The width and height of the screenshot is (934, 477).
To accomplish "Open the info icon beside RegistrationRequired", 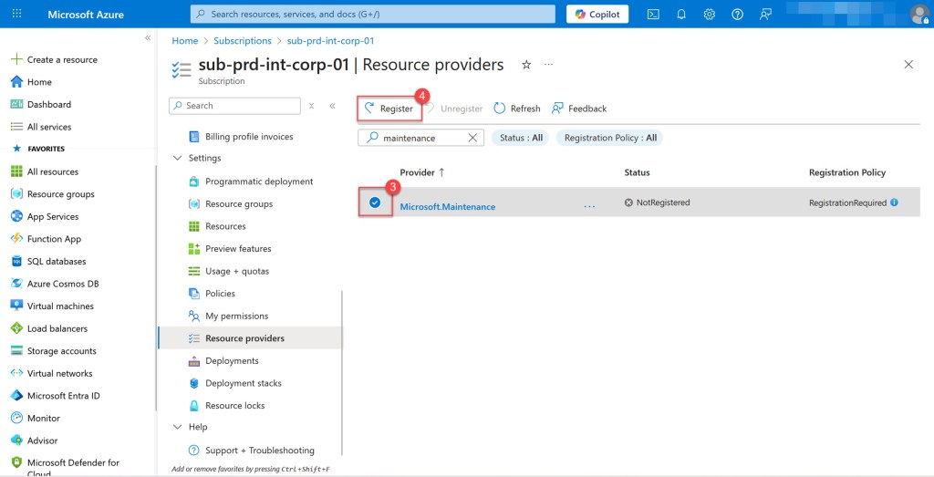I will point(894,202).
